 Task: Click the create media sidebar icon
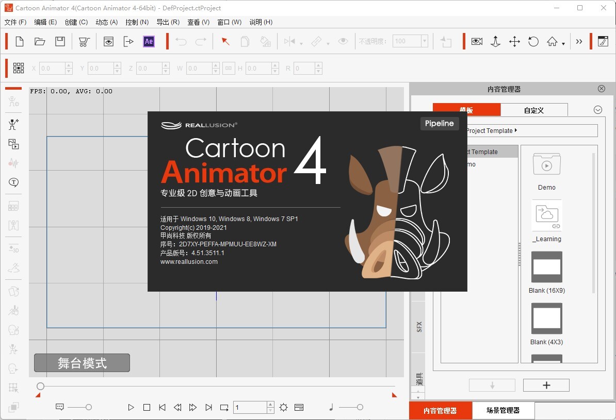[x=14, y=144]
